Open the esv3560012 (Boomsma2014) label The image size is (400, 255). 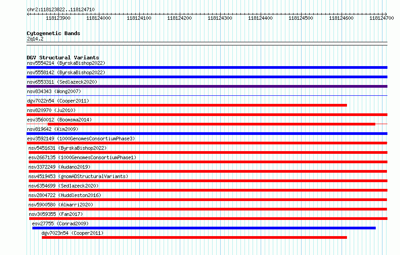point(59,120)
